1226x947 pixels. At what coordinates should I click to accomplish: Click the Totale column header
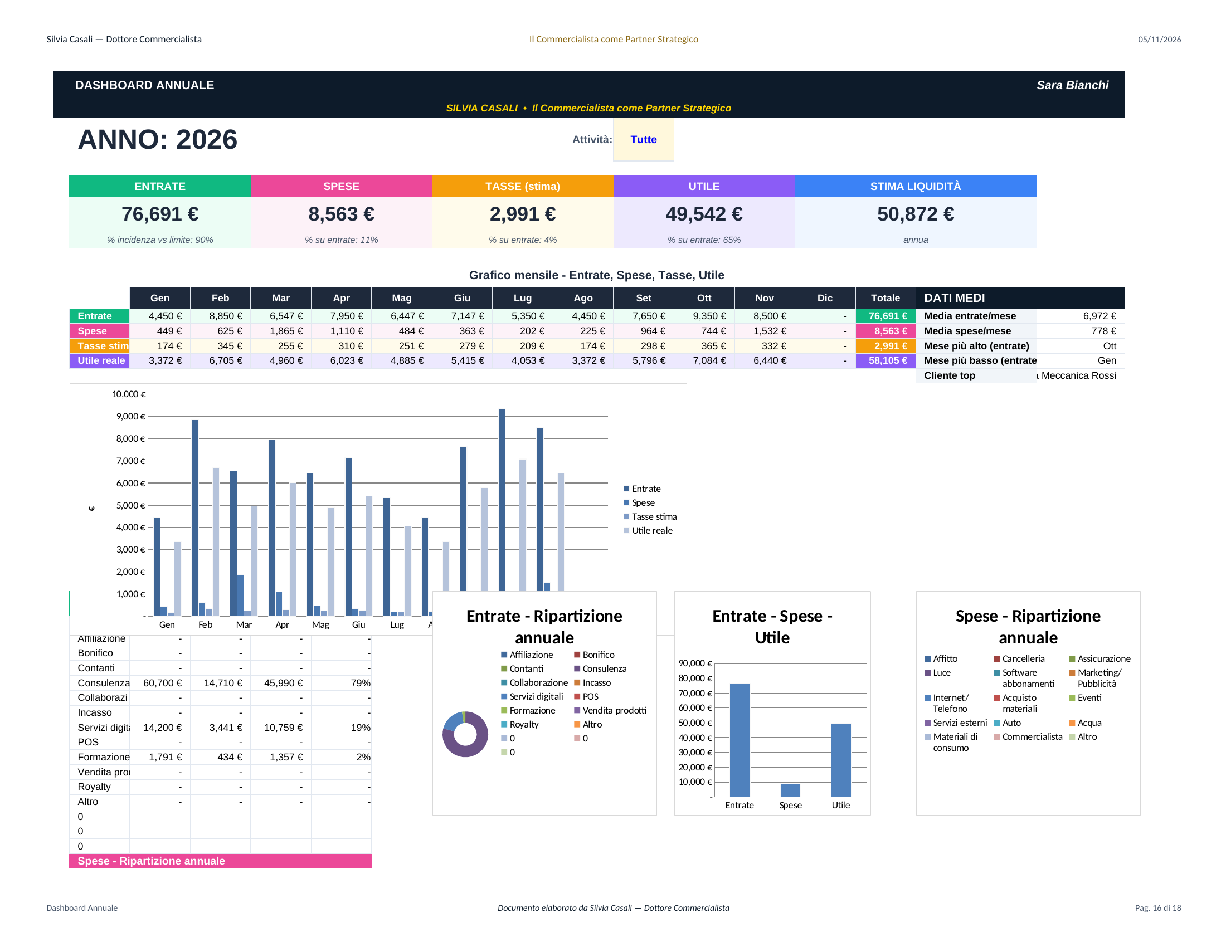coord(886,298)
